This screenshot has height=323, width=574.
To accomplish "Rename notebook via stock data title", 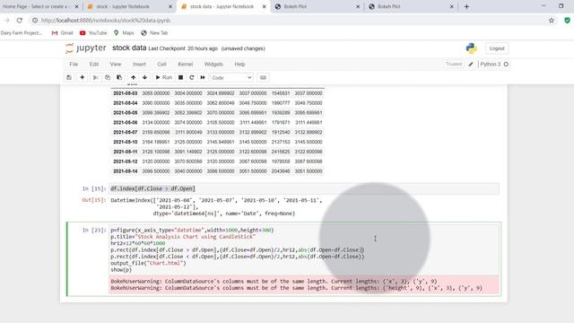I will point(129,48).
